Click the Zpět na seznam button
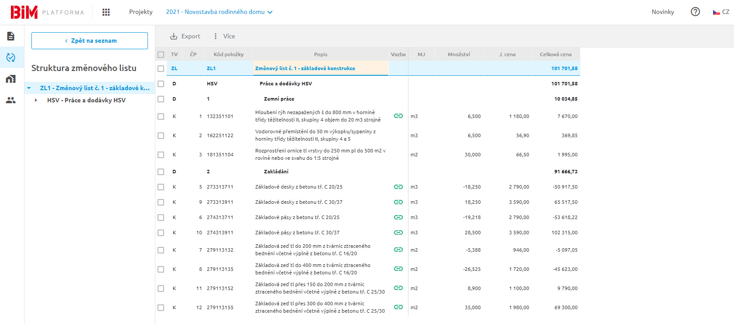734x324 pixels. [x=89, y=40]
